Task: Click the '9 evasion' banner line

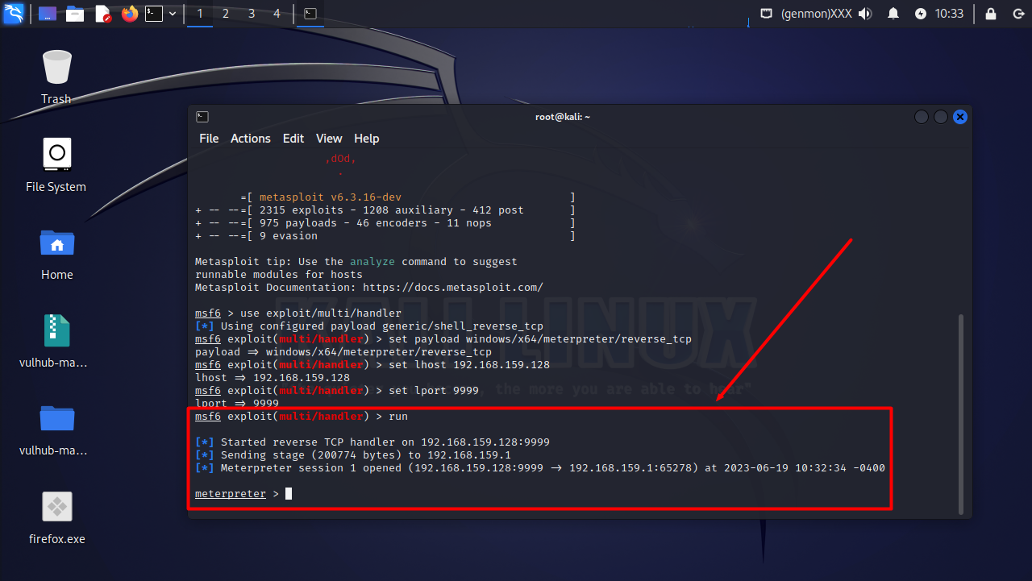Action: pos(289,236)
